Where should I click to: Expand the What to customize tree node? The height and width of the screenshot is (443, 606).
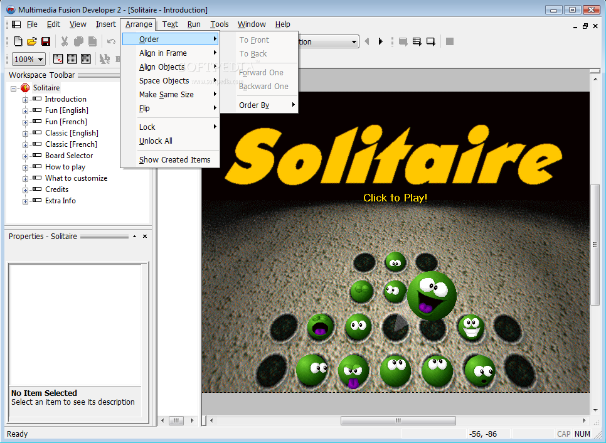pos(25,179)
